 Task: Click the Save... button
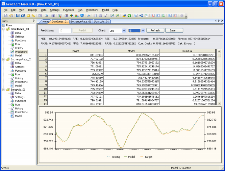(x=174, y=30)
